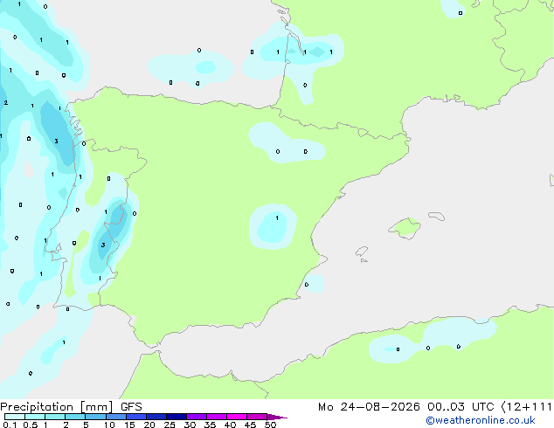Select the 0.5–1 mm legend color box
This screenshot has height=428, width=554.
(35, 417)
